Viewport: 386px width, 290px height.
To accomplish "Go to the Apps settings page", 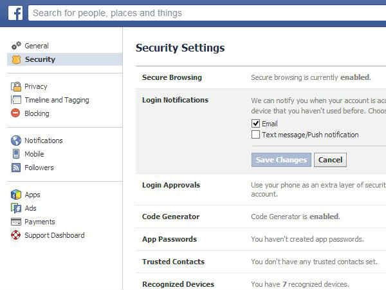I will (x=32, y=195).
